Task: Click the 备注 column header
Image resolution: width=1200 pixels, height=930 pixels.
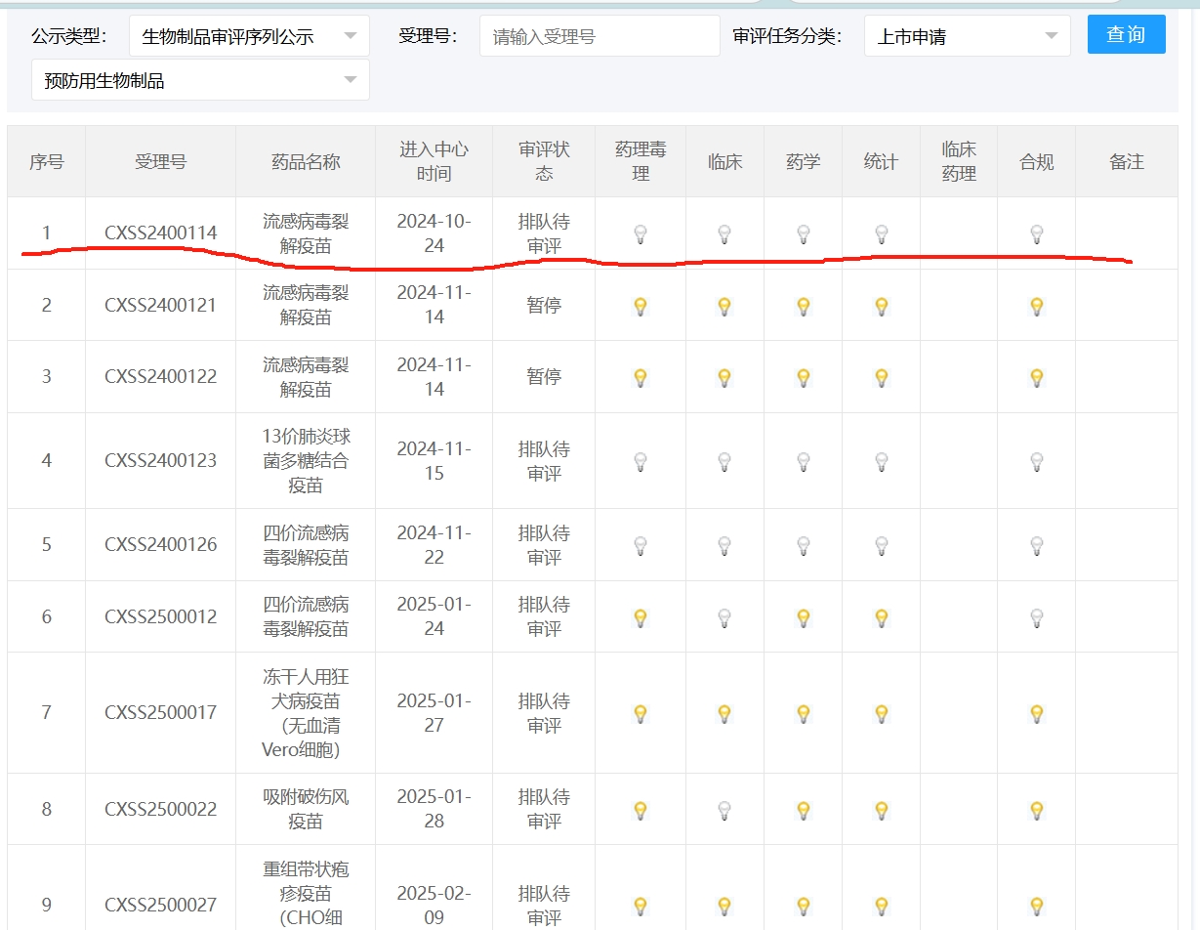Action: [1127, 161]
